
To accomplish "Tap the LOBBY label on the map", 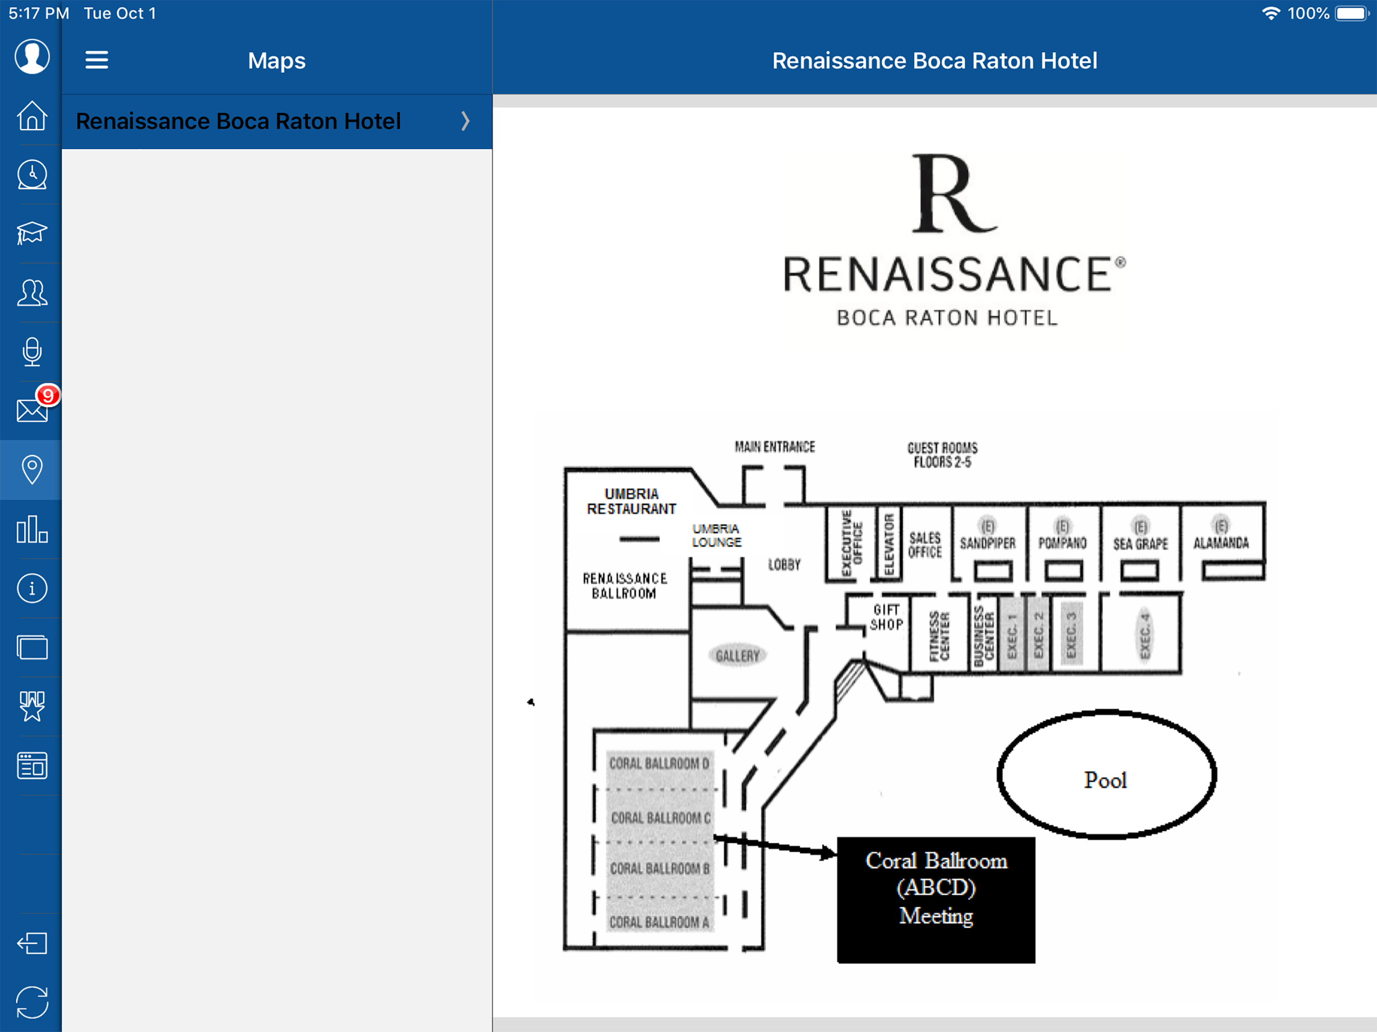I will (x=784, y=564).
